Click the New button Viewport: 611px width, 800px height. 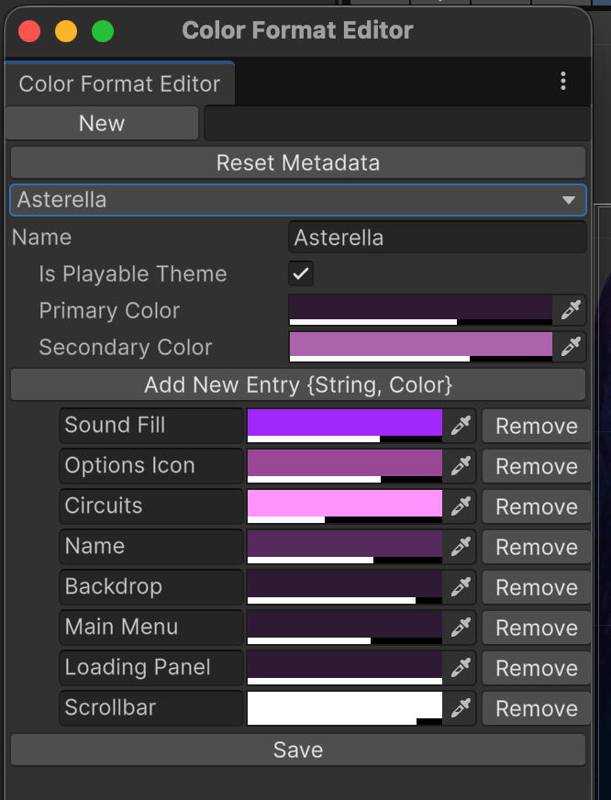pyautogui.click(x=102, y=124)
